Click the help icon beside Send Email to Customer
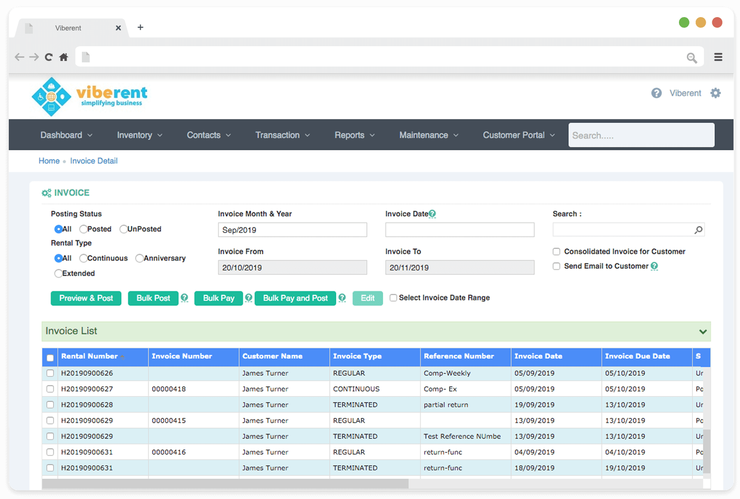740x499 pixels. tap(654, 266)
